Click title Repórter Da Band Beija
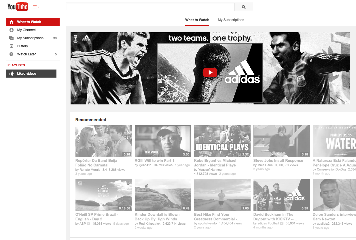The image size is (356, 240). click(96, 163)
